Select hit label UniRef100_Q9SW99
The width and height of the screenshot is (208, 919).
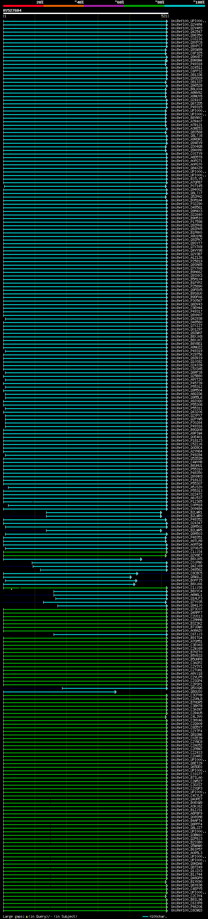point(186,50)
